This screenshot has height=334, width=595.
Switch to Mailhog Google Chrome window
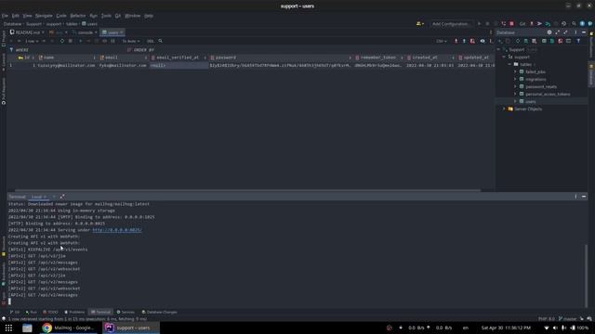coord(69,328)
